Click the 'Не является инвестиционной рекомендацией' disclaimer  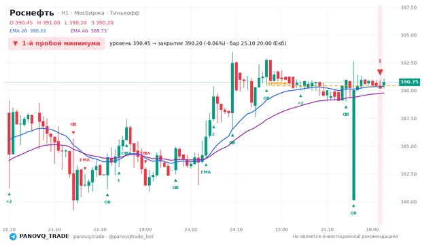point(345,237)
